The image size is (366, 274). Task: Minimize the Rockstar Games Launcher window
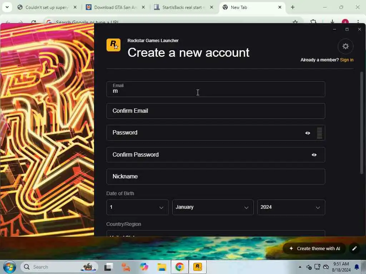point(335,29)
